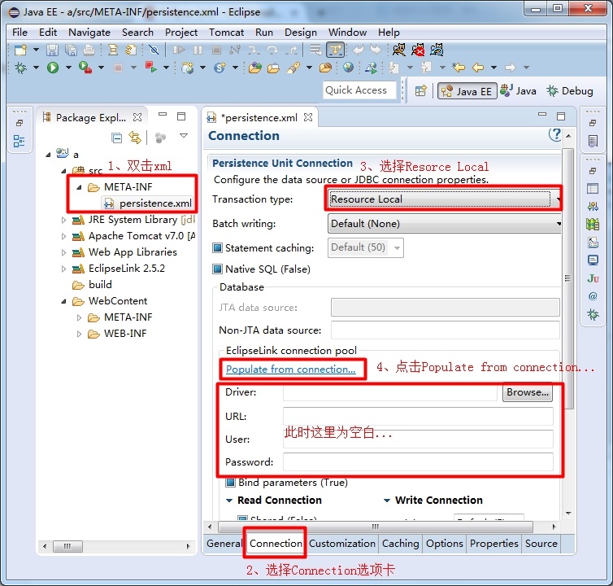Click the green Run button icon
Screen dimensions: 613x586
(x=52, y=68)
